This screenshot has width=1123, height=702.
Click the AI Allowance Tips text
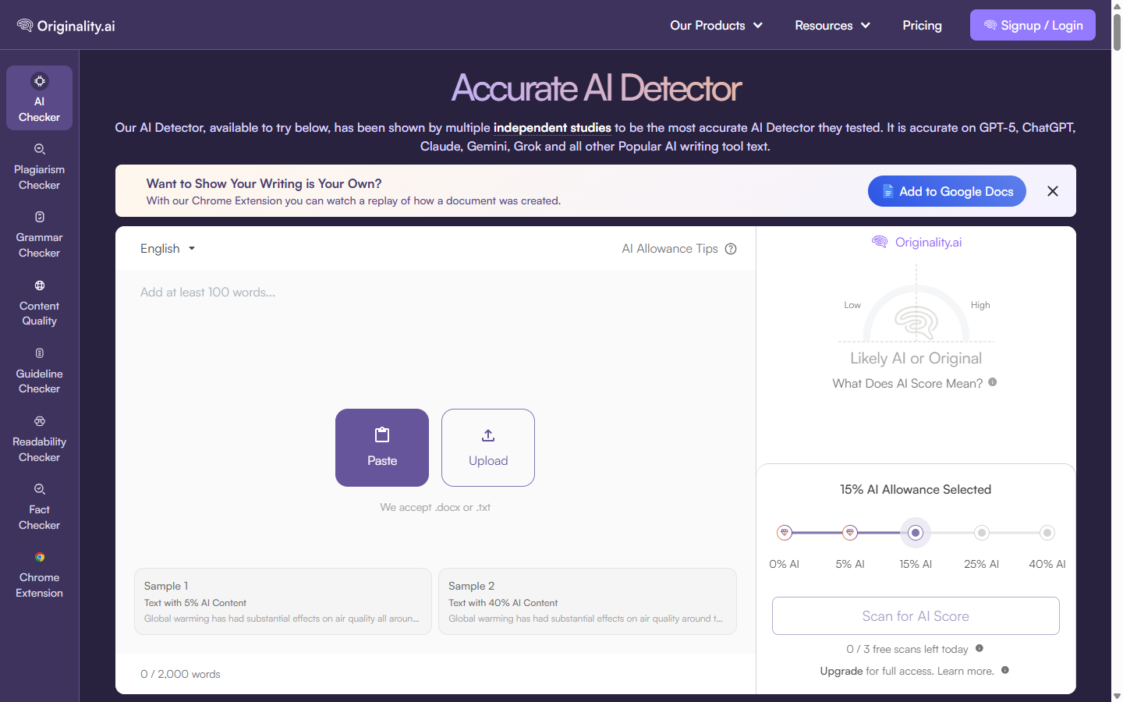(670, 249)
